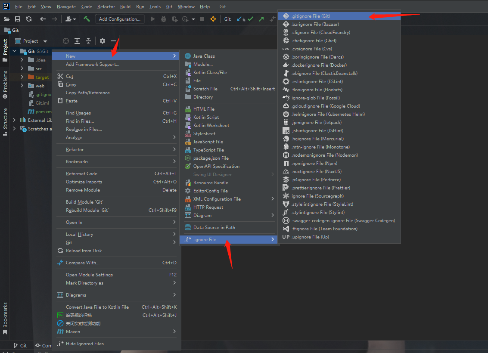Open the Bookmarks tool window sidebar tab
488x353 pixels.
5,319
